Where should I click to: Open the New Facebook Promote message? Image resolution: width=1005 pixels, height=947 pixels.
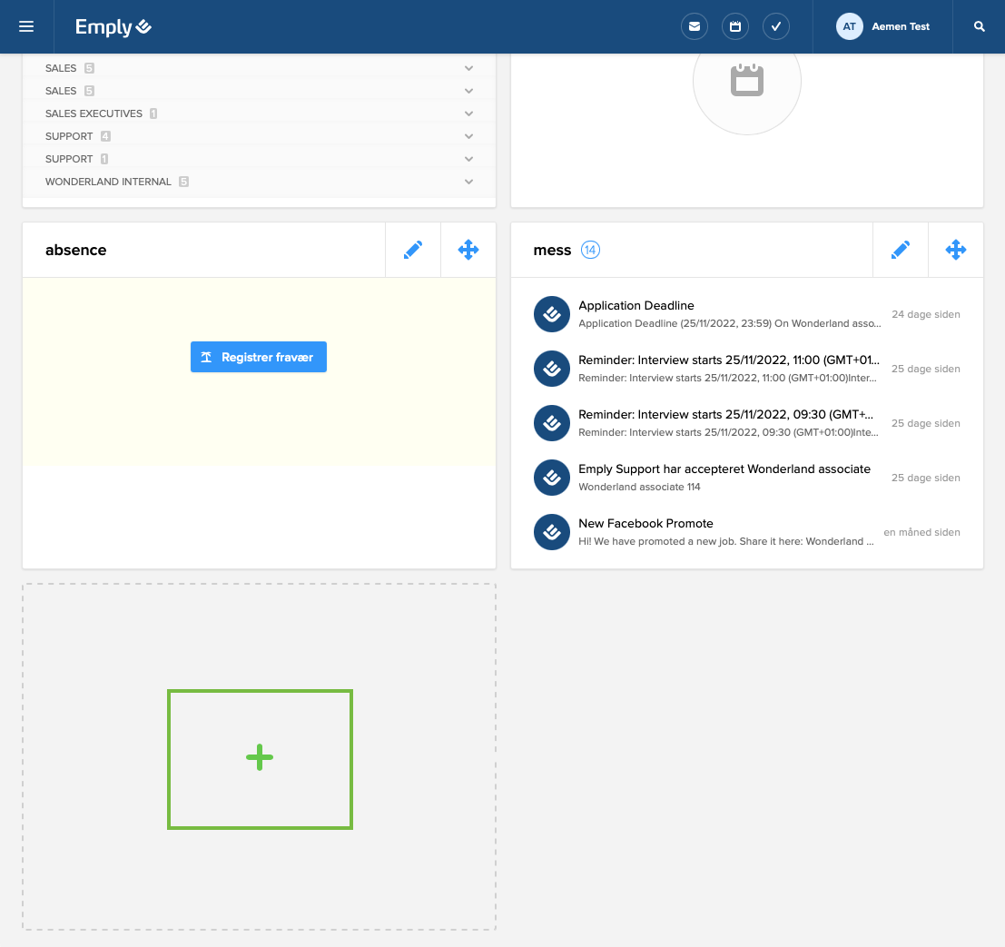(726, 532)
